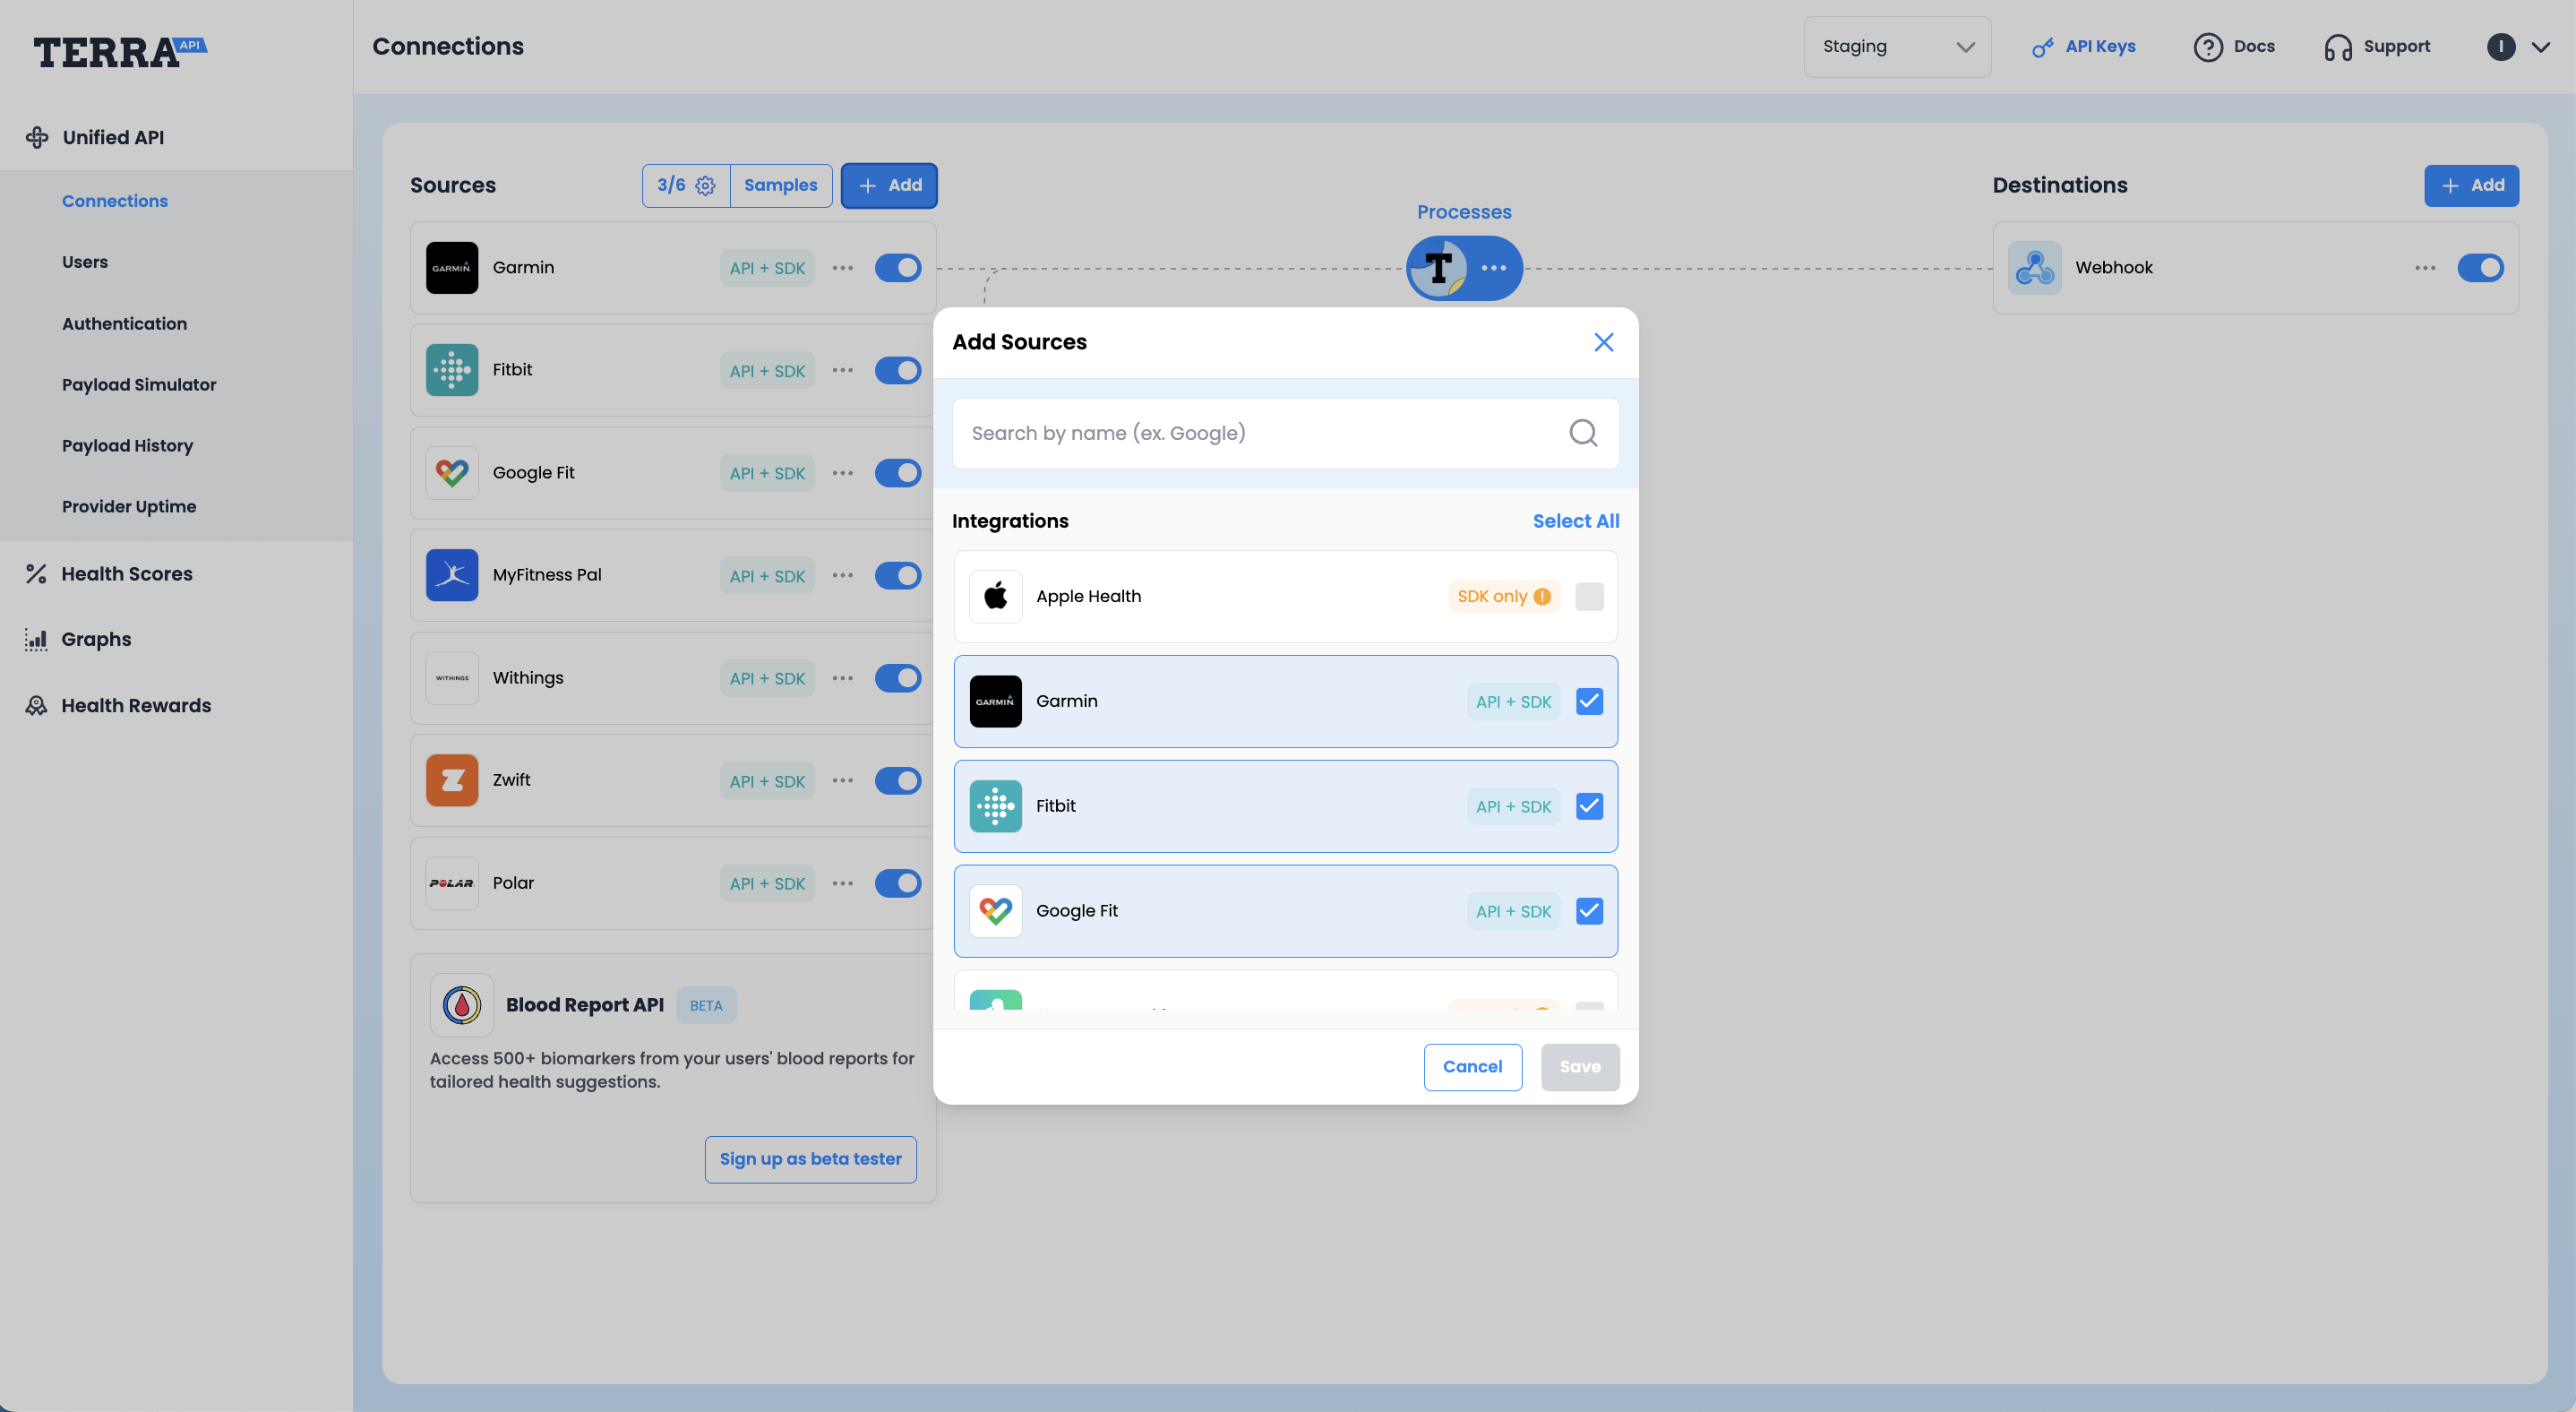Viewport: 2576px width, 1412px height.
Task: Open the API Keys page
Action: pos(2084,47)
